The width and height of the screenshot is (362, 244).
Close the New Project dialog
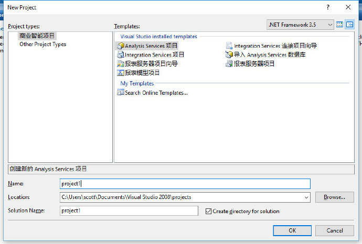click(348, 7)
